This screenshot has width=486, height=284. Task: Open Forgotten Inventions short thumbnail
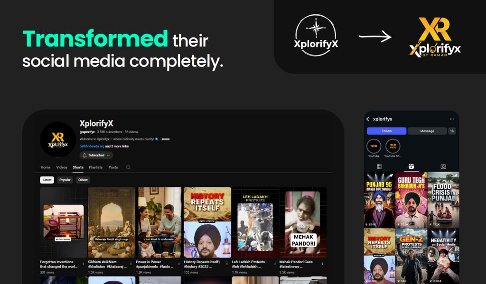point(63,222)
